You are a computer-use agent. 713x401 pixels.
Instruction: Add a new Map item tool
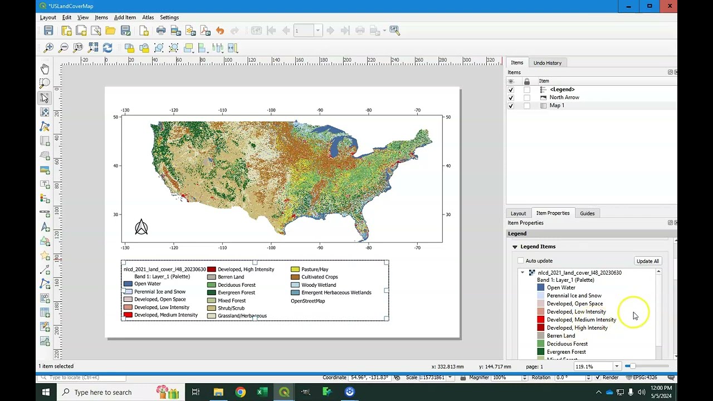click(45, 141)
